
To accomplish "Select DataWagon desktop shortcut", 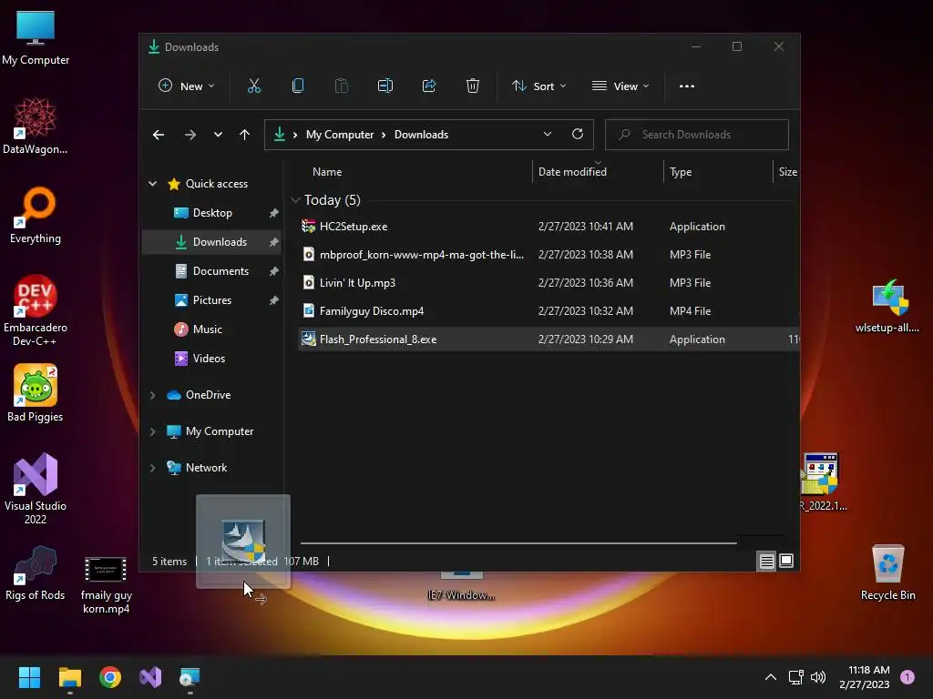I will point(36,127).
